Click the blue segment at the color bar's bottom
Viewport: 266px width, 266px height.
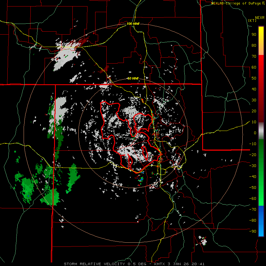pyautogui.click(x=261, y=221)
